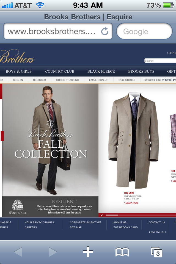The height and width of the screenshot is (264, 176).
Task: Open the bookmarks book icon
Action: [x=122, y=252]
